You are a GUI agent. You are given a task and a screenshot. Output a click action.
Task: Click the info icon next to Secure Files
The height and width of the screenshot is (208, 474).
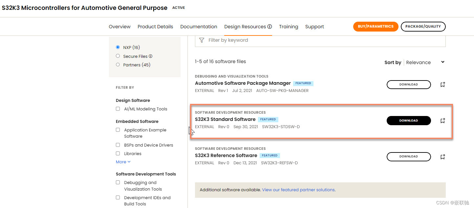point(151,56)
